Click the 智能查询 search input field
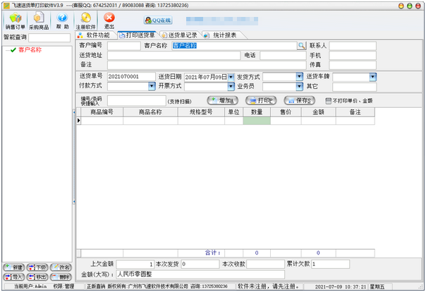 coord(49,37)
